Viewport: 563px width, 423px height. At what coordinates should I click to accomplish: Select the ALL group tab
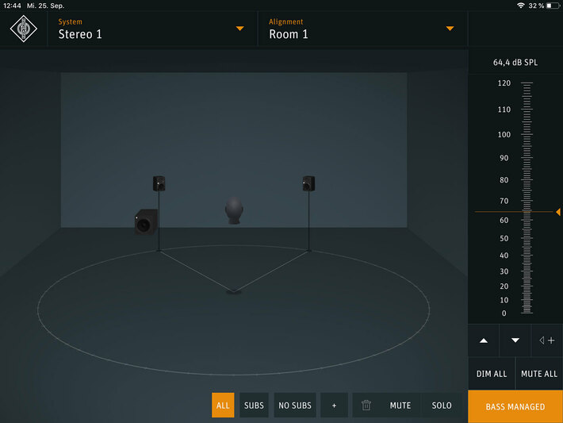coord(223,406)
